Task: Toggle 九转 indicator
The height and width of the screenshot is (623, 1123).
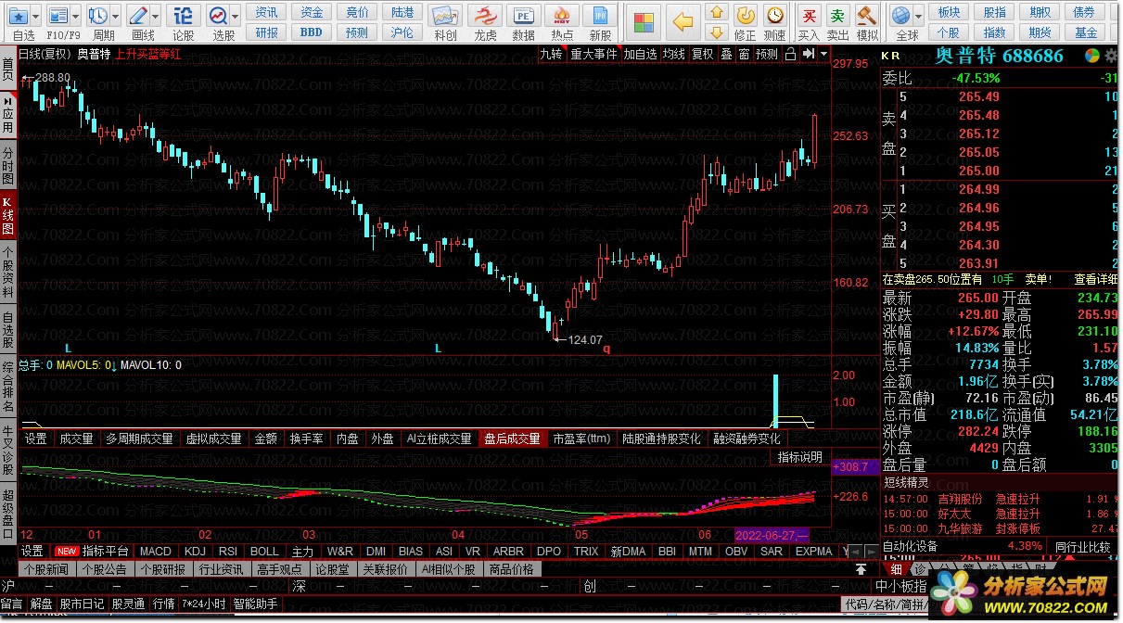Action: [x=551, y=54]
